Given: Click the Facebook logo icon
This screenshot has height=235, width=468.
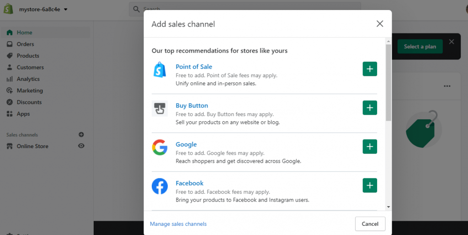Looking at the screenshot, I should 160,186.
